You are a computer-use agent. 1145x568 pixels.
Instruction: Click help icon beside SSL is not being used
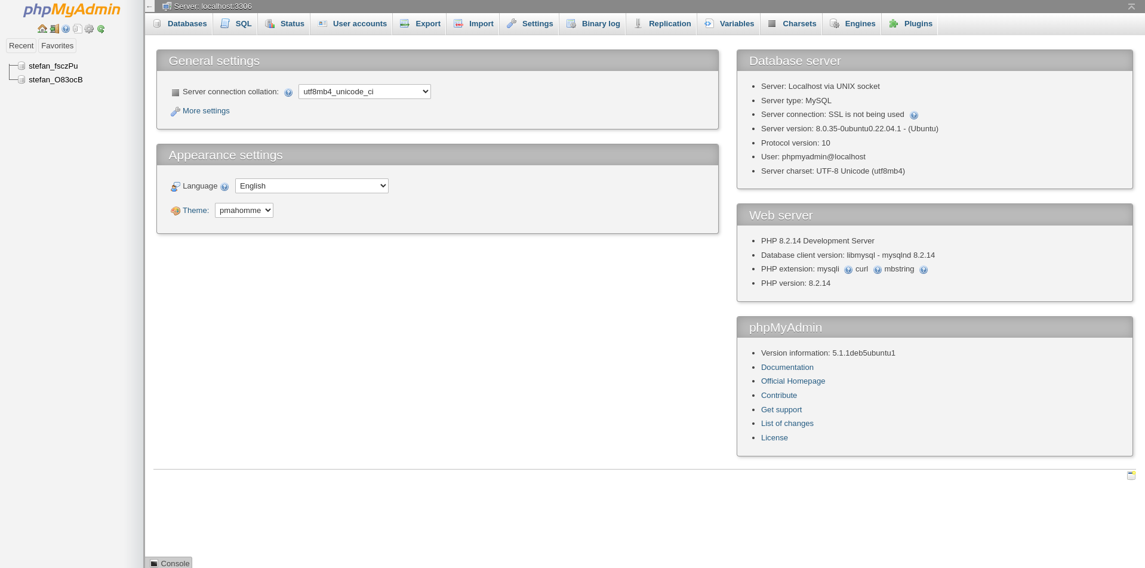point(914,115)
